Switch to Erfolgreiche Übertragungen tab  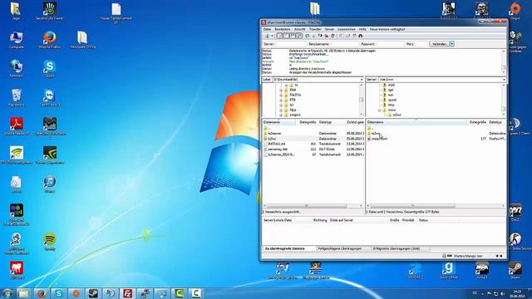(401, 249)
